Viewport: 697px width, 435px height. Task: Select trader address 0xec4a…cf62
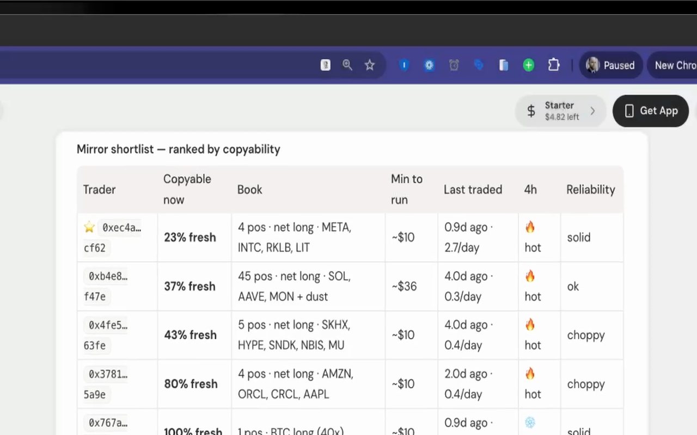coord(113,238)
